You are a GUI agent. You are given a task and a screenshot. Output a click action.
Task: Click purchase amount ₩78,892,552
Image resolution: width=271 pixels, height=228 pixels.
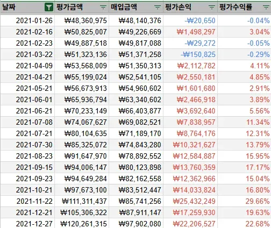(x=140, y=156)
